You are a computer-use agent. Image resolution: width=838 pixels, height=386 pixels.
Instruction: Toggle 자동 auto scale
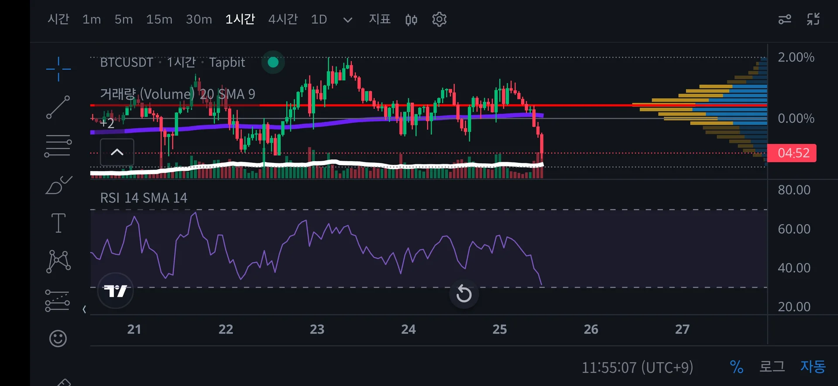tap(813, 367)
